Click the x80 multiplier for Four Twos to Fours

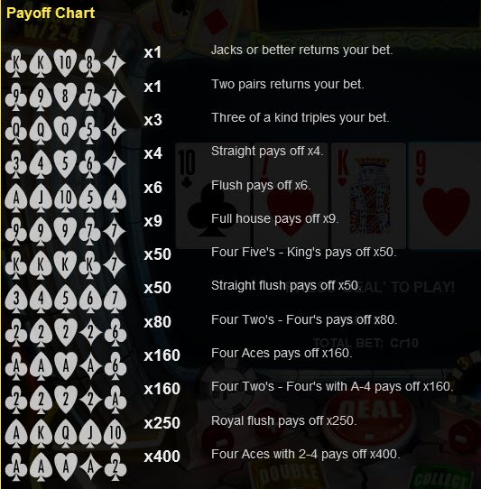158,322
